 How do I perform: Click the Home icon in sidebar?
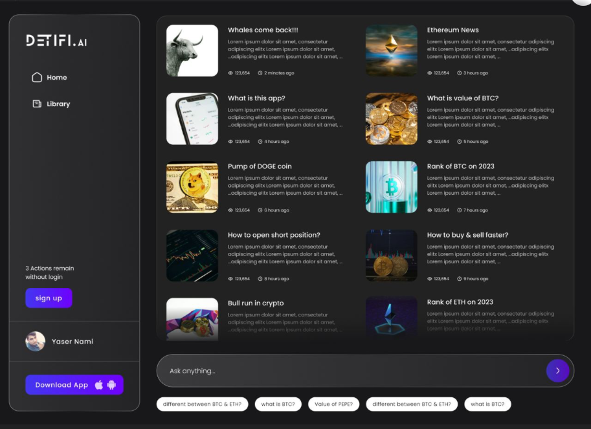37,78
